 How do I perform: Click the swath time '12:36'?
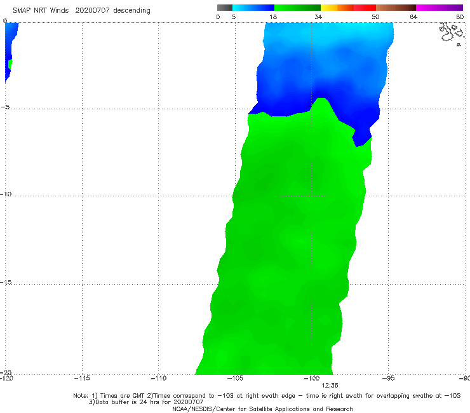point(330,386)
